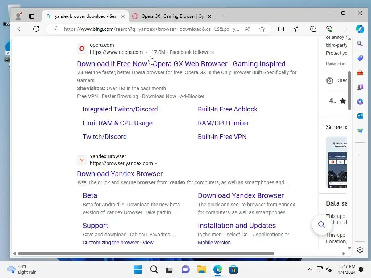Open the Beta sublink
Screen dimensions: 371x278
point(90,195)
